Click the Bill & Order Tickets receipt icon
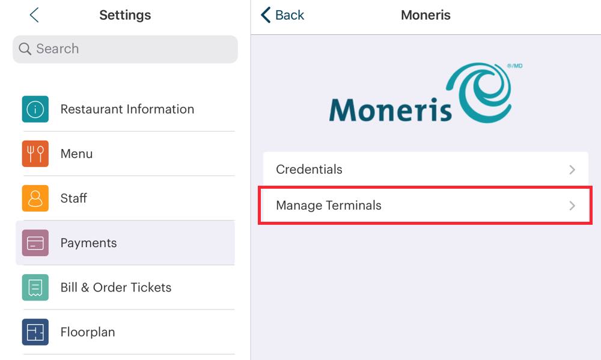601x360 pixels. (x=35, y=287)
